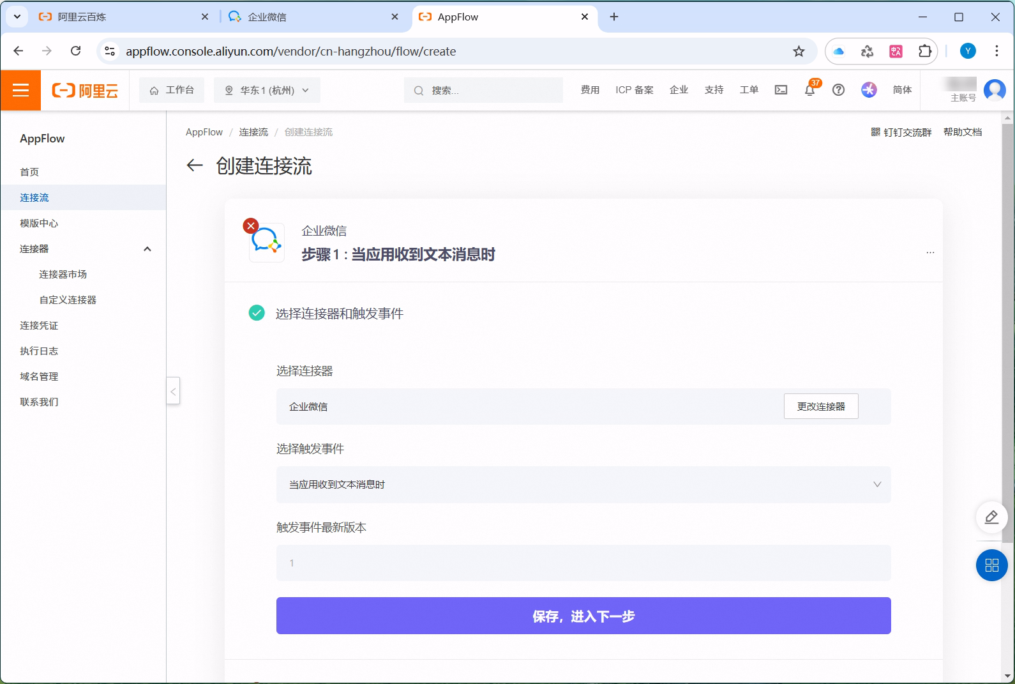Open the Aliyun hamburger menu
The height and width of the screenshot is (684, 1015).
20,90
